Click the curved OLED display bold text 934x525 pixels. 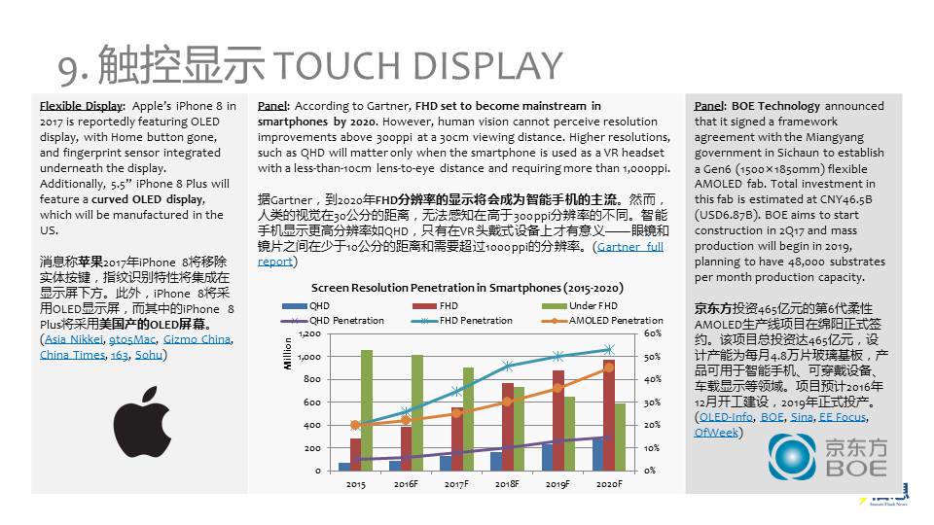point(148,199)
